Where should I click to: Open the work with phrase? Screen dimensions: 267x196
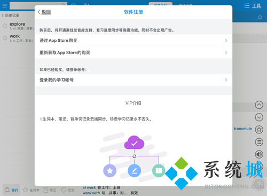(91, 193)
